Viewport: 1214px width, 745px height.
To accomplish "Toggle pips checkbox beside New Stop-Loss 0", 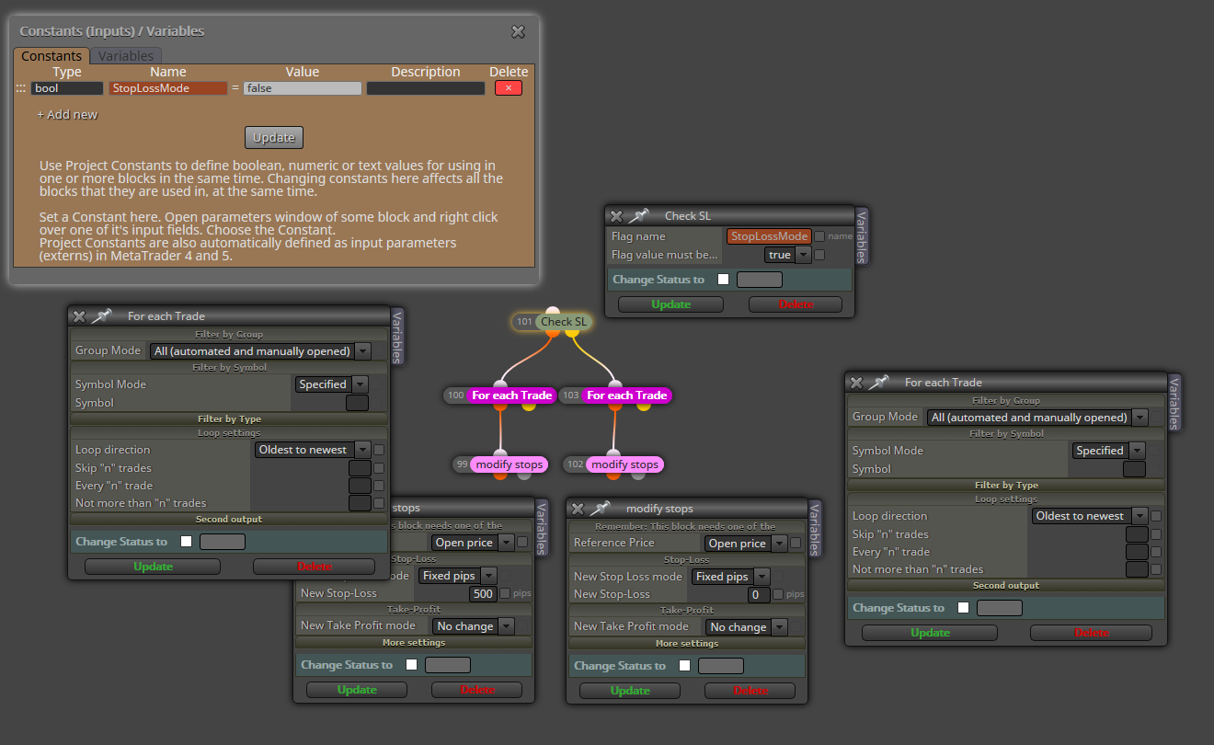I will pos(778,595).
